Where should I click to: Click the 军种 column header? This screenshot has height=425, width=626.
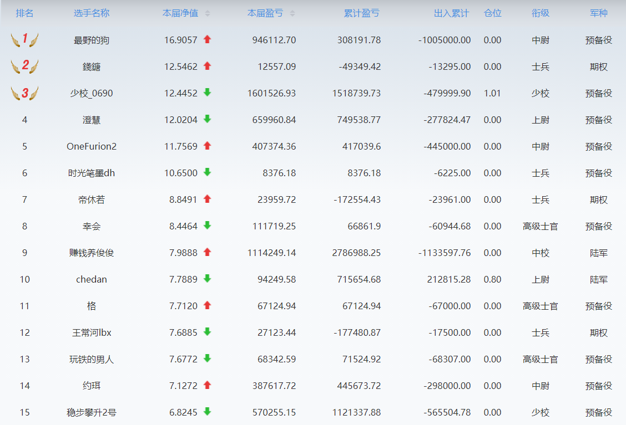pos(599,13)
